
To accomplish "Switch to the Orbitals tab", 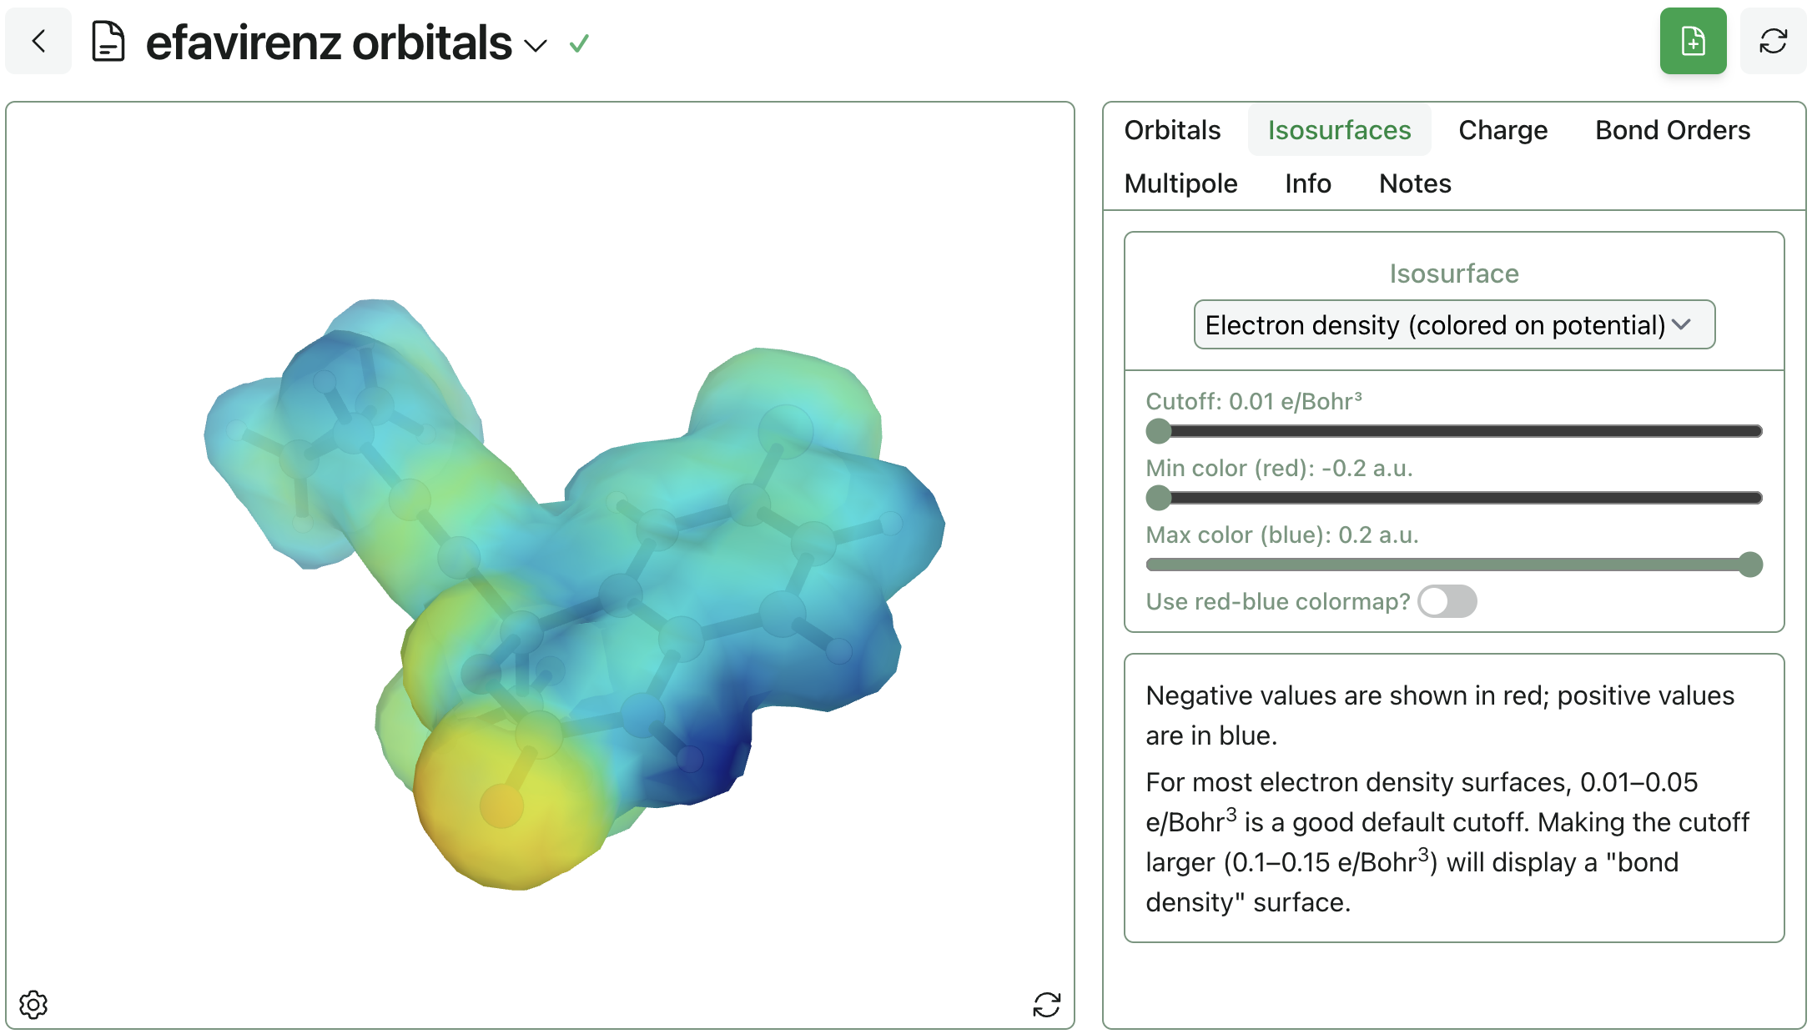I will point(1171,128).
